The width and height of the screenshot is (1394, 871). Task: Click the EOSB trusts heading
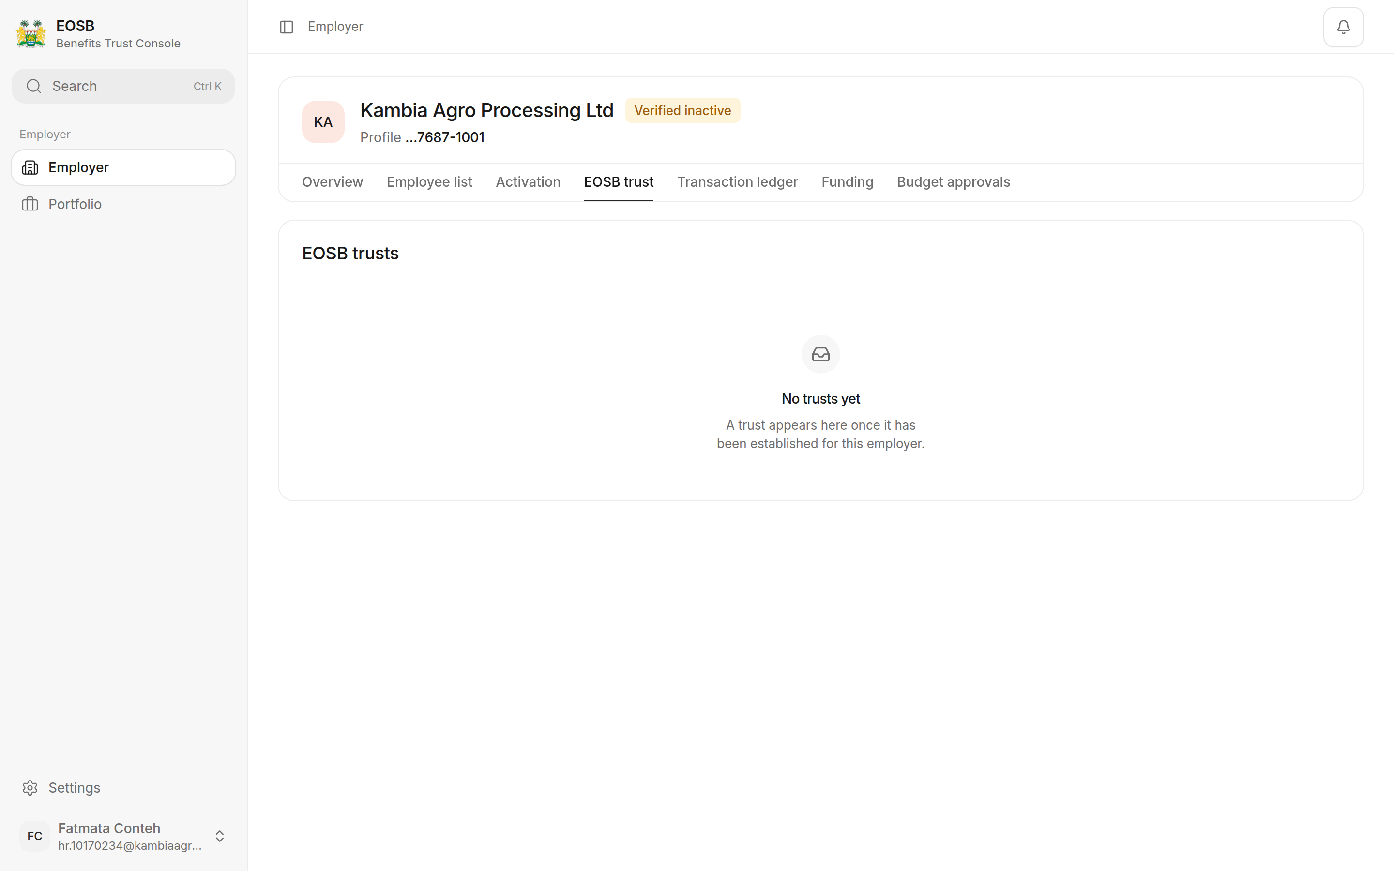[350, 254]
